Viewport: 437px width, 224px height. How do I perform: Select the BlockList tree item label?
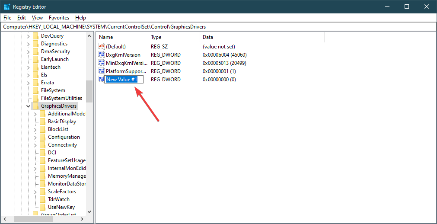coord(58,129)
